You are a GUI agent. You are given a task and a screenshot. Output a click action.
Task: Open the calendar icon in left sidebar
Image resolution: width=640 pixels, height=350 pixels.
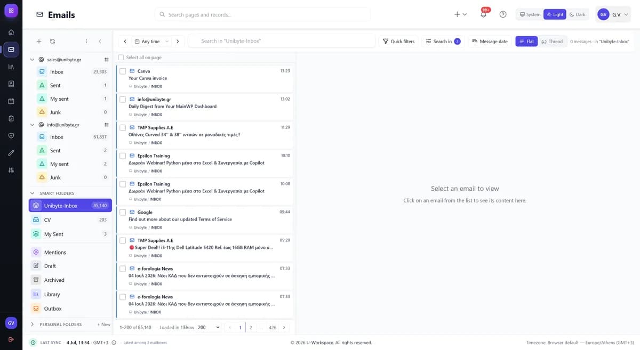(11, 101)
